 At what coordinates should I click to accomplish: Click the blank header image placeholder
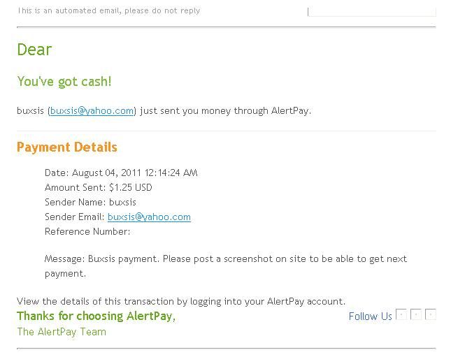(x=372, y=12)
